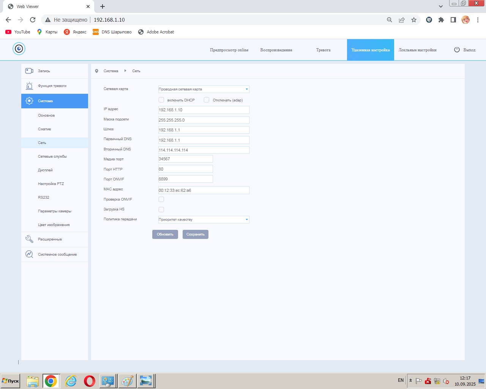This screenshot has height=389, width=486.
Task: Click the alarm bell icon for Функция тревоги
Action: (x=29, y=86)
